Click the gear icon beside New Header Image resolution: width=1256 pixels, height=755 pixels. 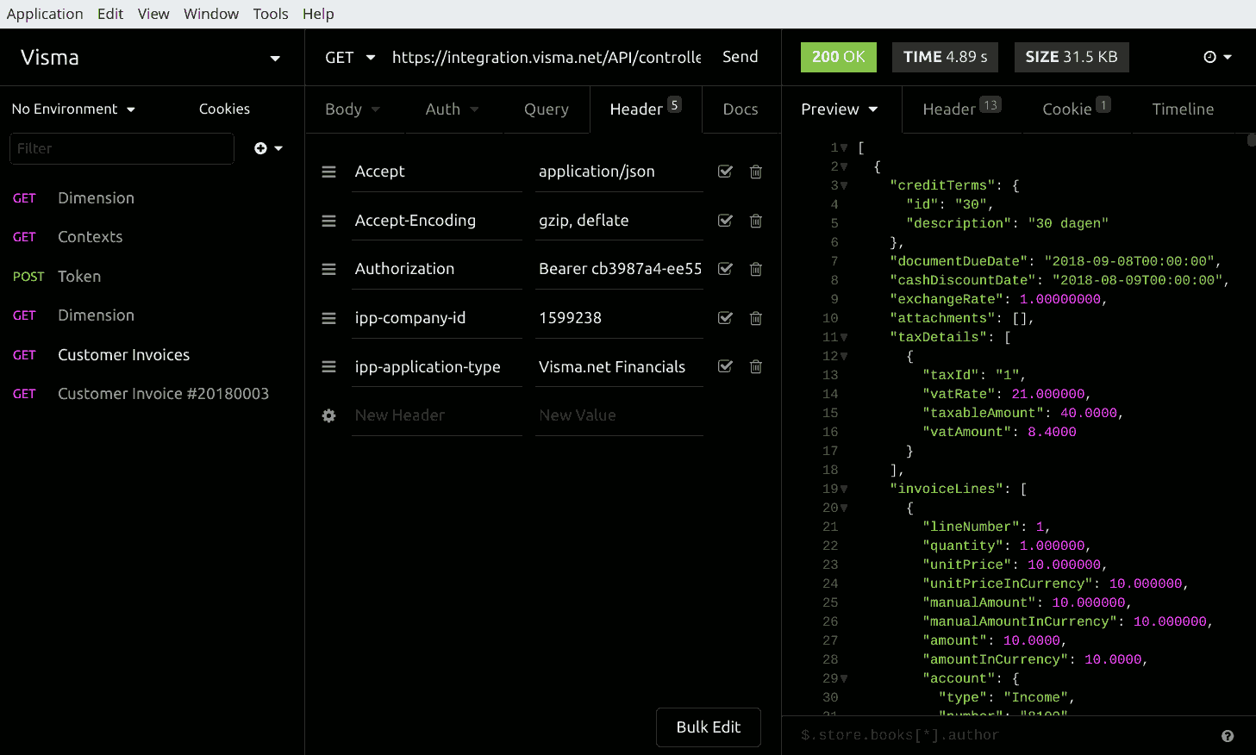(x=328, y=415)
